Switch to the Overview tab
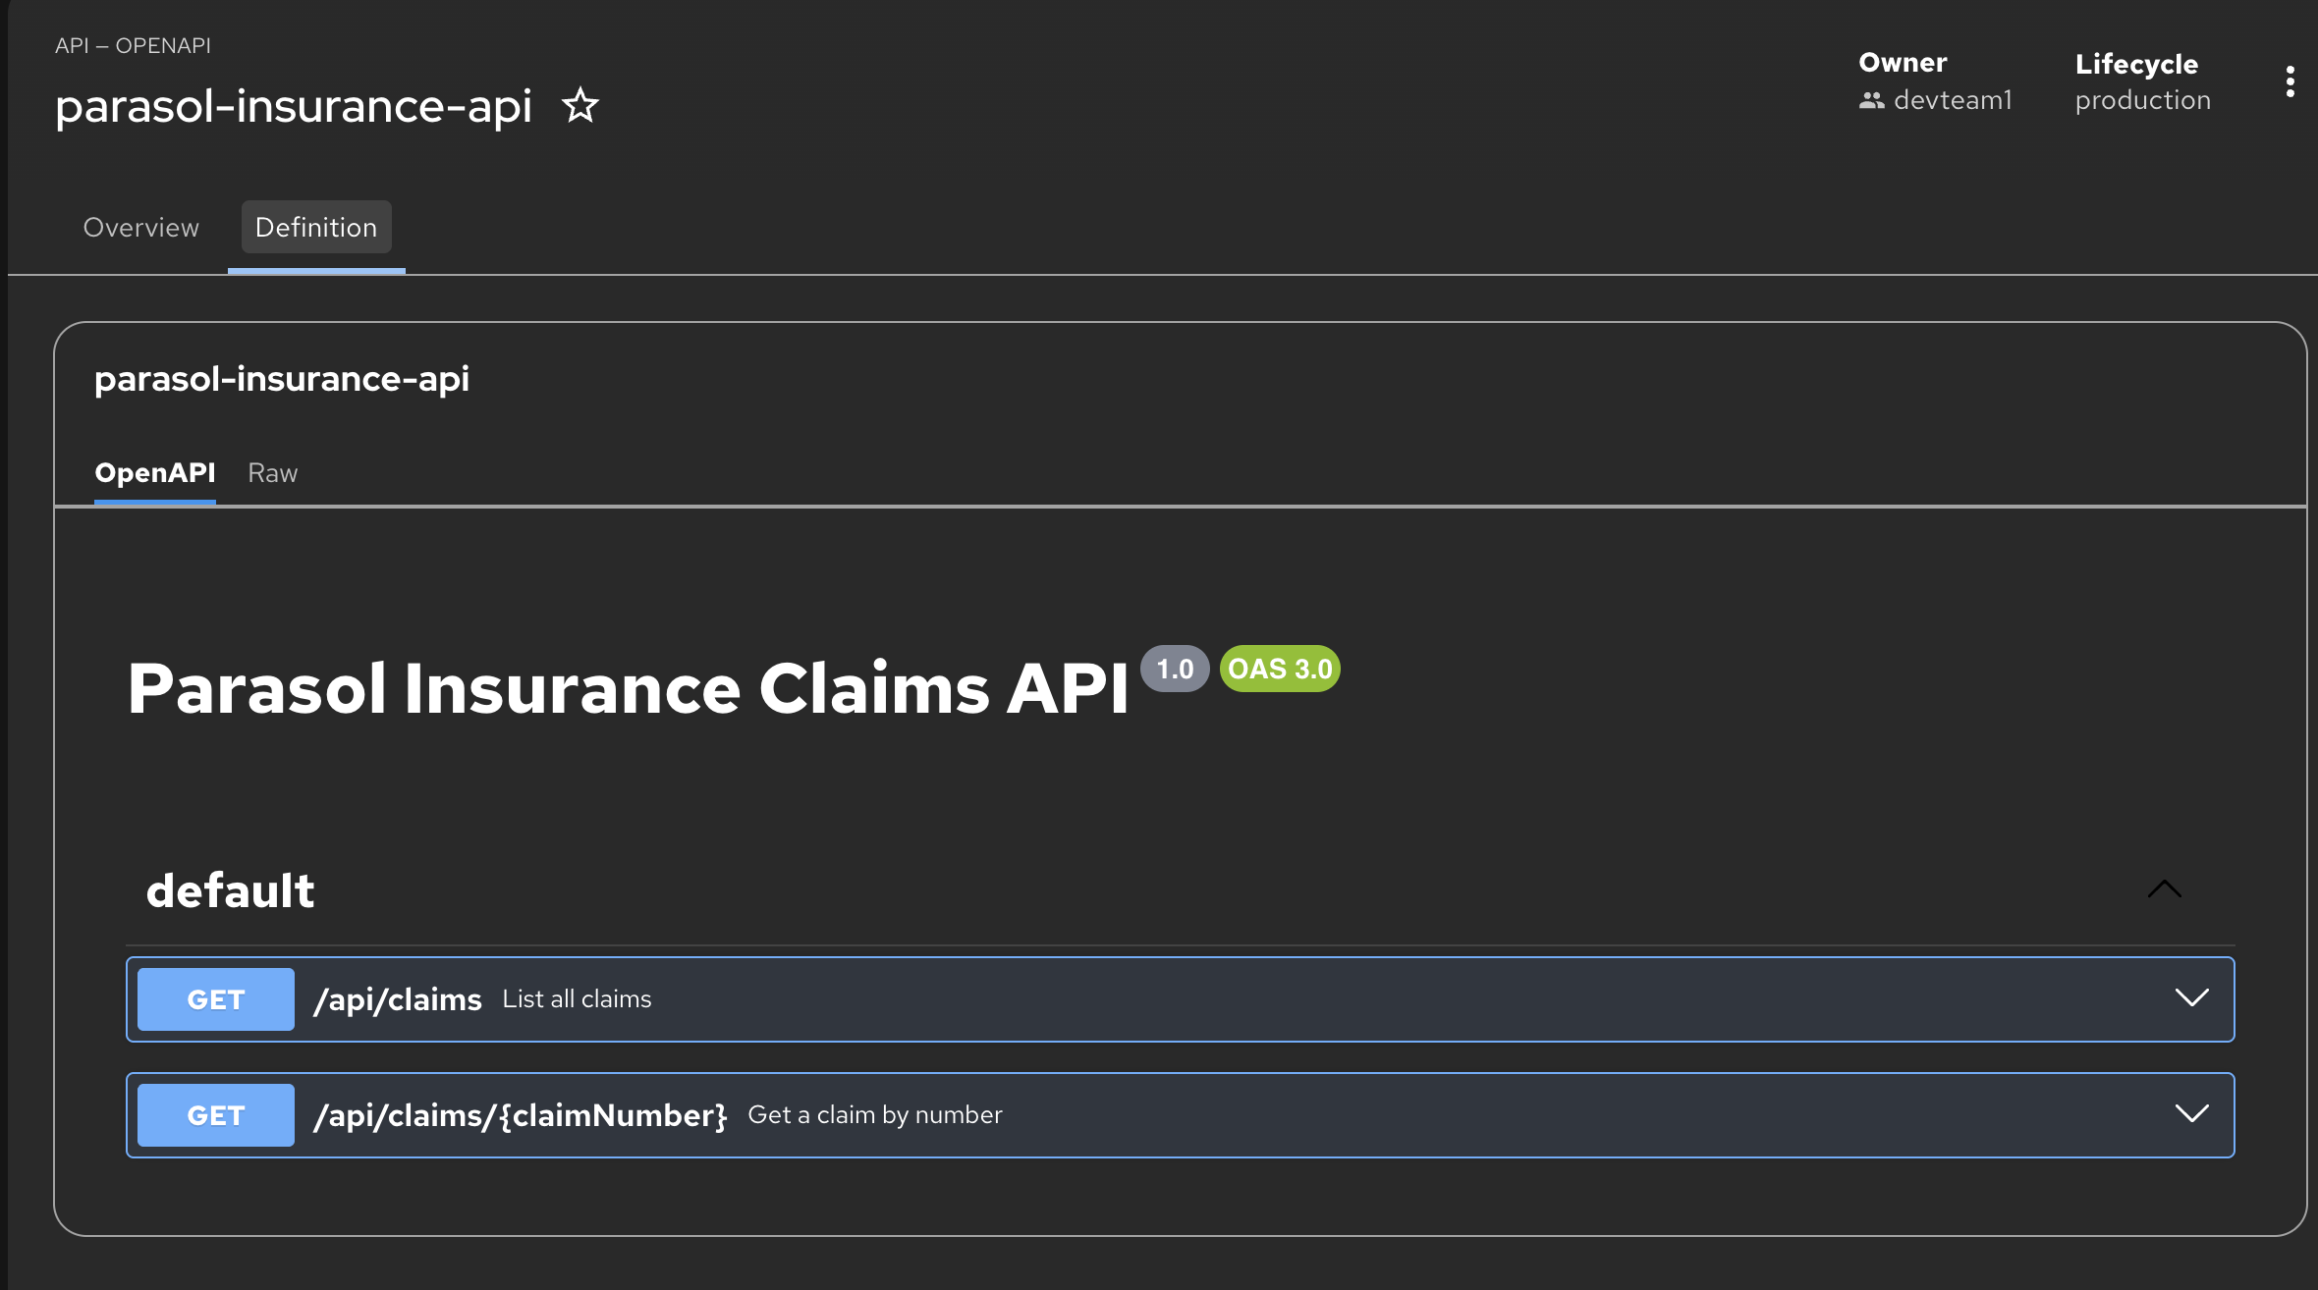 [140, 228]
